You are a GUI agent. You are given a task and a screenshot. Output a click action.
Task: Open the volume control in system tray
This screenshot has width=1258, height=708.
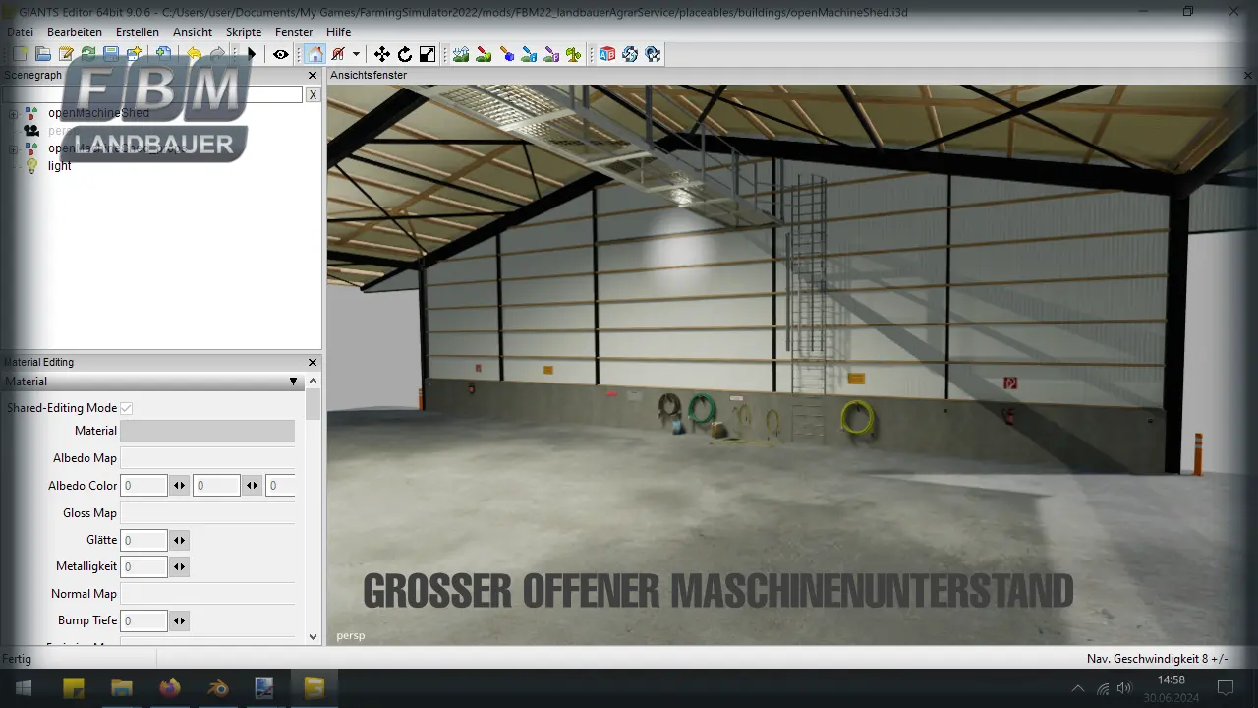[x=1124, y=688]
